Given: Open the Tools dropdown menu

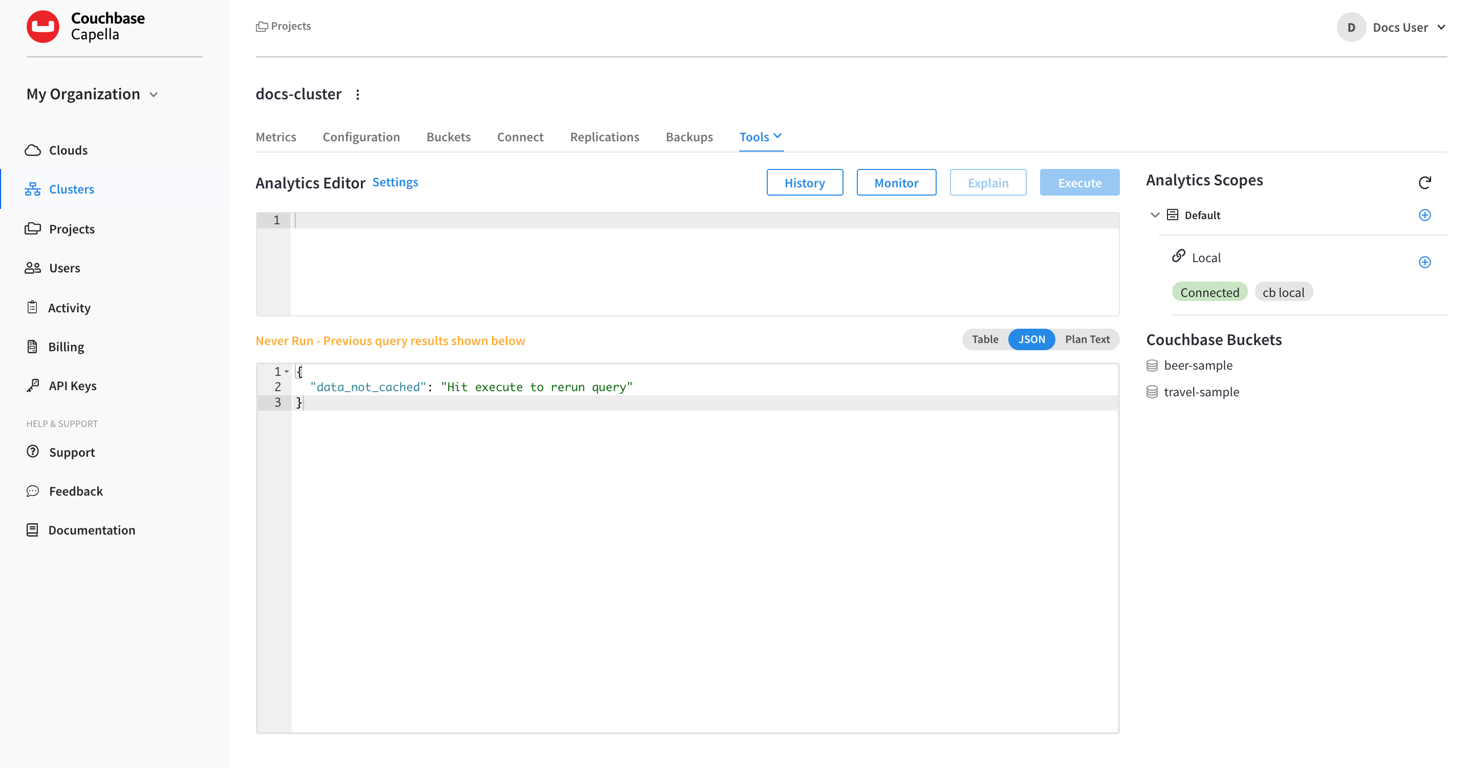Looking at the screenshot, I should click(x=760, y=137).
